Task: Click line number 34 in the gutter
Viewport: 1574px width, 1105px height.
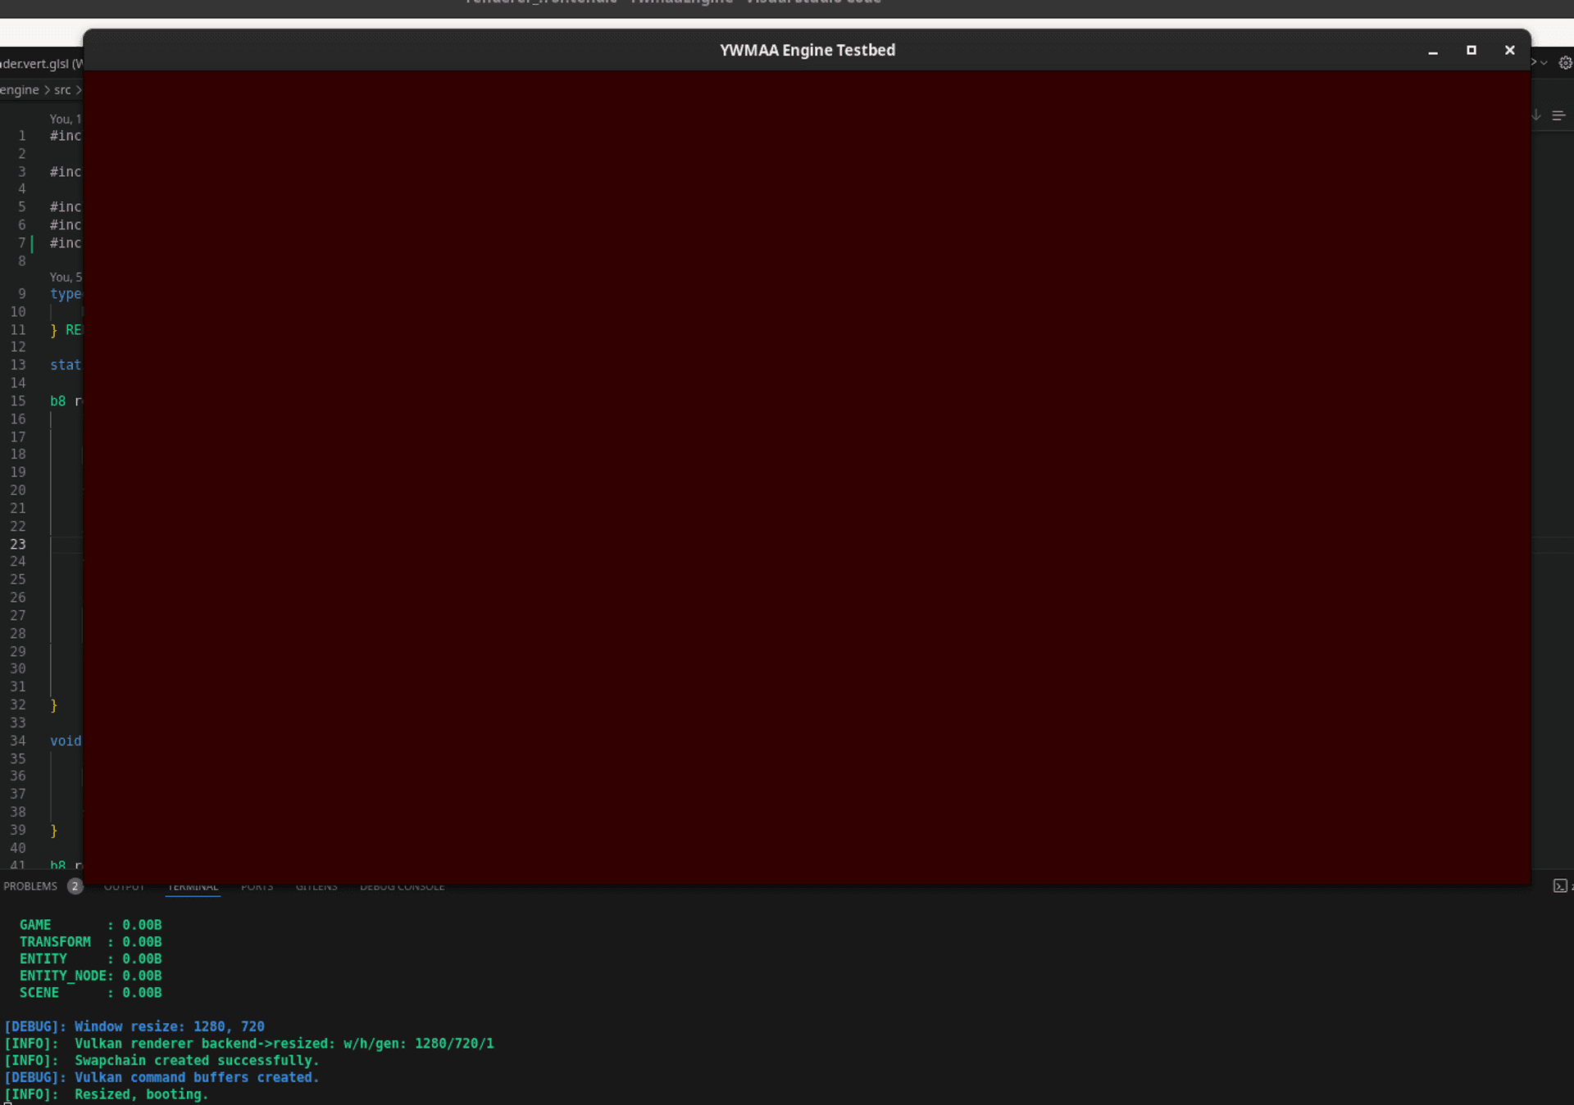Action: click(18, 741)
